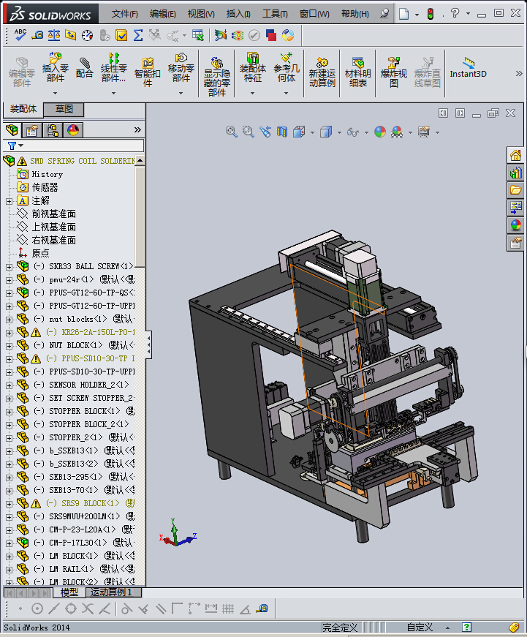Open ConfigurationManager tab icon
527x637 pixels.
[x=53, y=130]
